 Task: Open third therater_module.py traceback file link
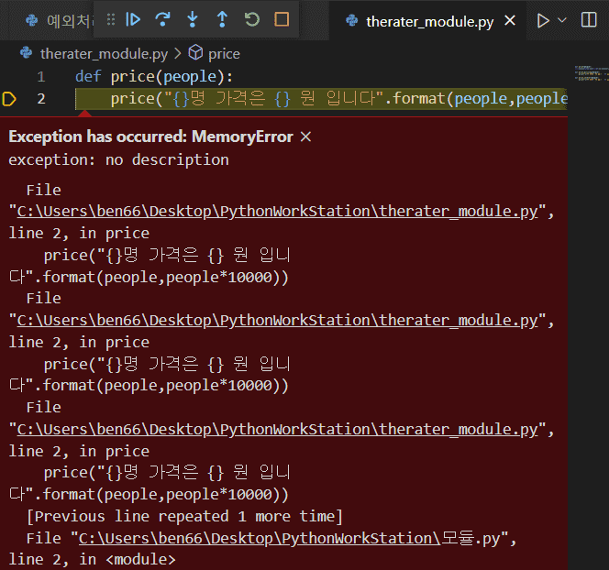[x=278, y=430]
